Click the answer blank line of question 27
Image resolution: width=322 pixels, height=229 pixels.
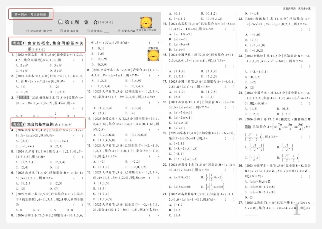[251, 214]
